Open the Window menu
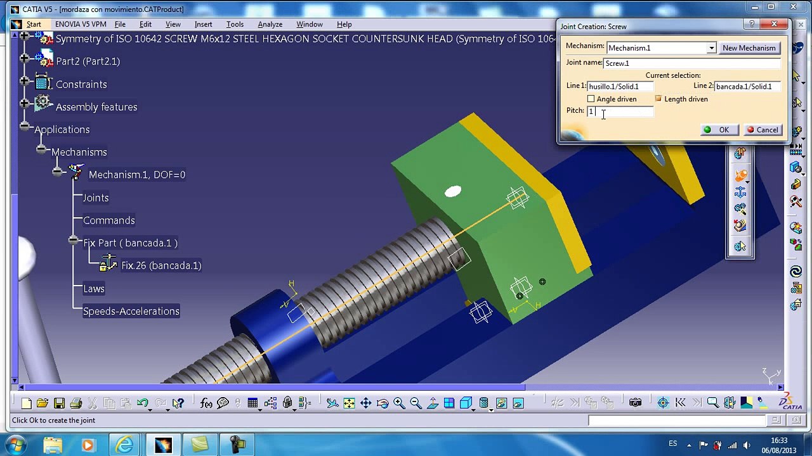 (310, 24)
